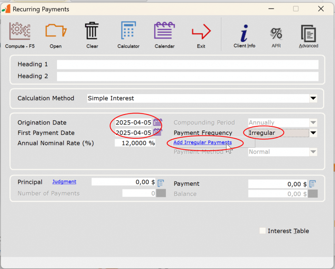Open a file with the Open folder icon
Image resolution: width=335 pixels, height=269 pixels.
click(56, 31)
